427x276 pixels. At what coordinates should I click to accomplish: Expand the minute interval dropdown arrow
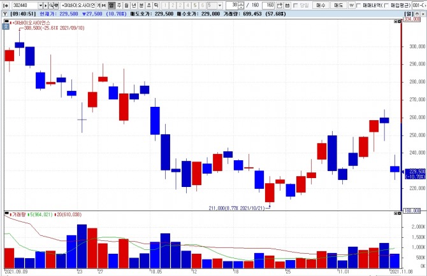tap(220, 6)
